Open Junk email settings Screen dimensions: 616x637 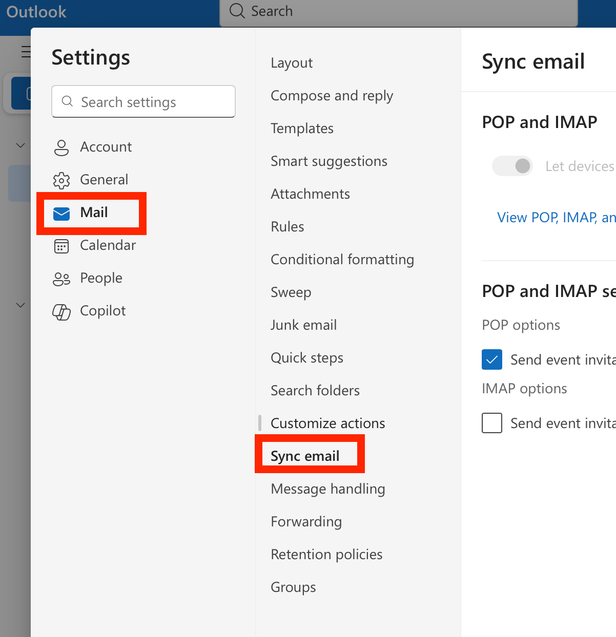303,325
